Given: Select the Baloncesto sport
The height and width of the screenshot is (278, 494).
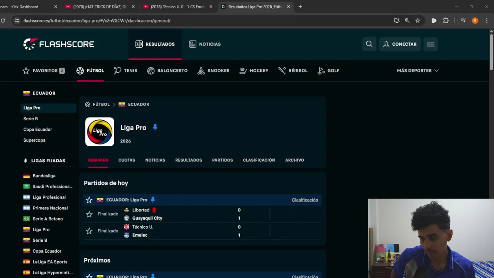Looking at the screenshot, I should [167, 71].
